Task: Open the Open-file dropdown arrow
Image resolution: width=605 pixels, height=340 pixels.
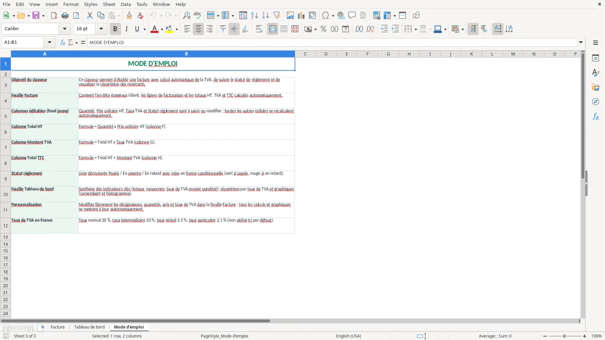Action: [28, 16]
